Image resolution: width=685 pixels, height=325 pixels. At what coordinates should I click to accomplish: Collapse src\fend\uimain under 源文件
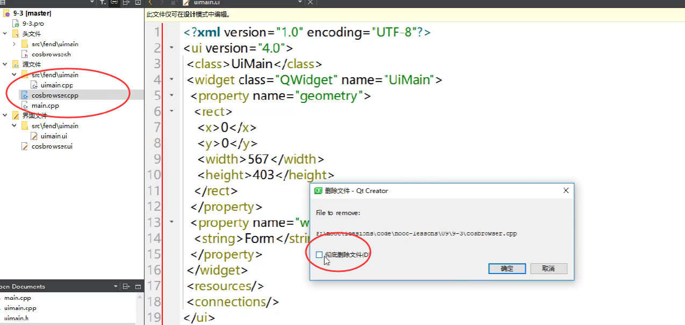click(x=15, y=75)
